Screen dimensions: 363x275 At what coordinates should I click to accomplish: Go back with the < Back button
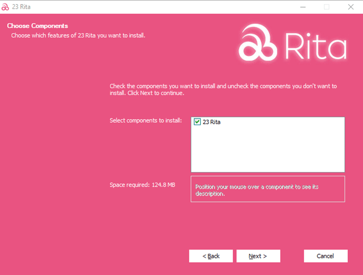coord(211,256)
